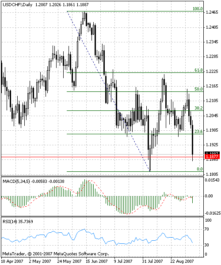The width and height of the screenshot is (221, 265).
Task: Click the red 1.1877 price tag
Action: (x=212, y=157)
